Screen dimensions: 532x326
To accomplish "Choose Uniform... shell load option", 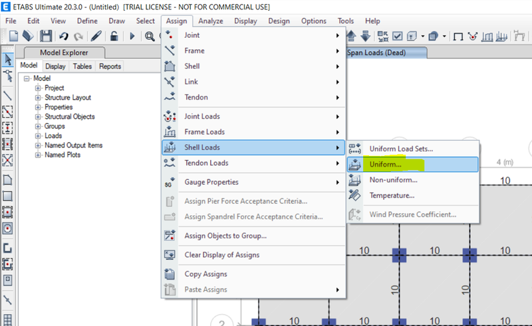I will coord(413,165).
